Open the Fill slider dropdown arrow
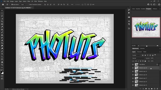This screenshot has height=90, width=161. [x=155, y=61]
